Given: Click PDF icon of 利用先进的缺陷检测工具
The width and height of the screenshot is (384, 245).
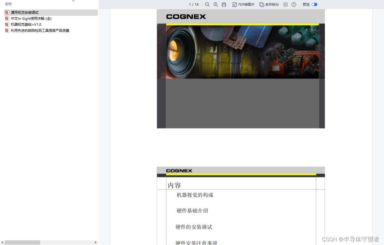Looking at the screenshot, I should (x=7, y=31).
